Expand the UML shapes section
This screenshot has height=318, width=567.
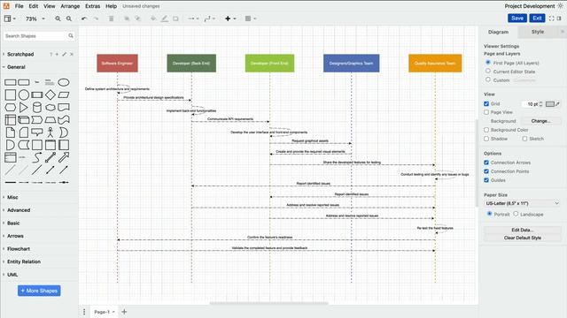[12, 275]
